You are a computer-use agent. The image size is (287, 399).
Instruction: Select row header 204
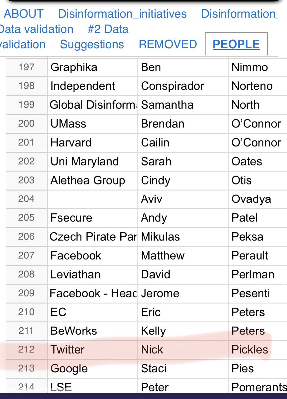click(27, 199)
